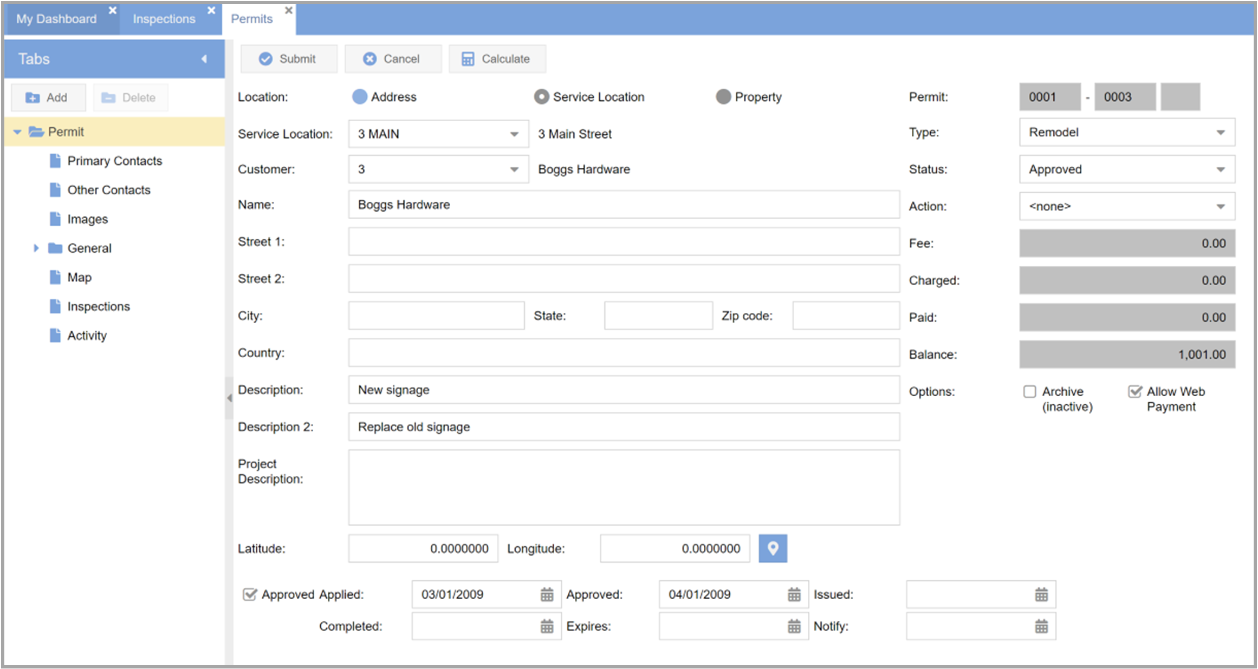
Task: Open calendar picker for Issued date
Action: pos(1041,594)
